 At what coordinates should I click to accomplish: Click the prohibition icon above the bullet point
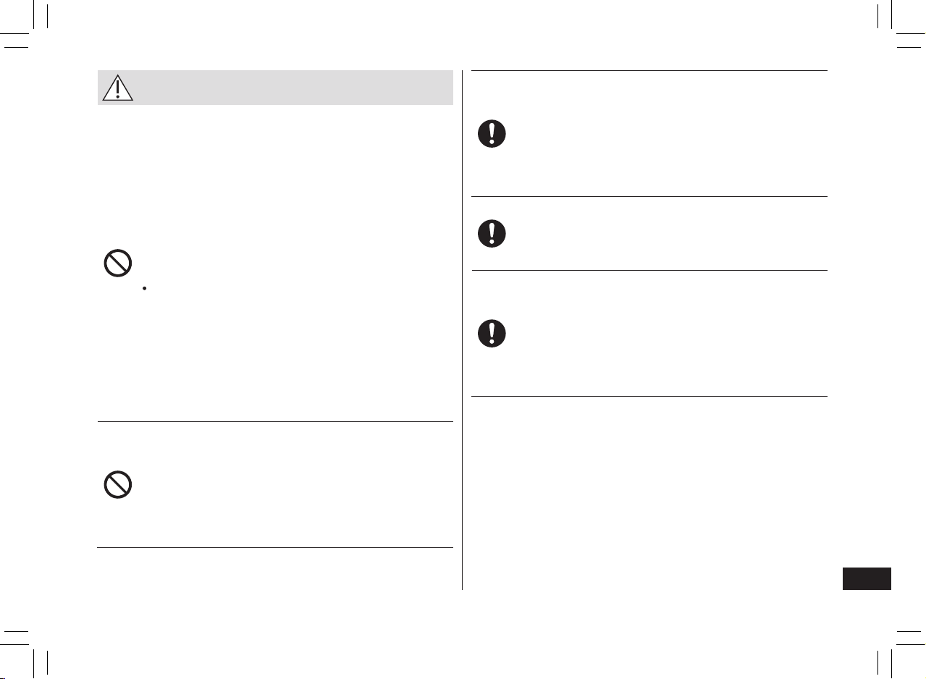[117, 263]
